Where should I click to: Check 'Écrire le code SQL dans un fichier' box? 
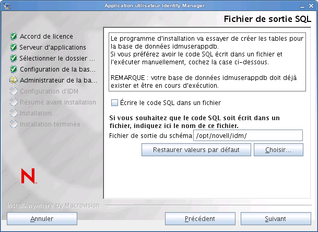(x=114, y=103)
